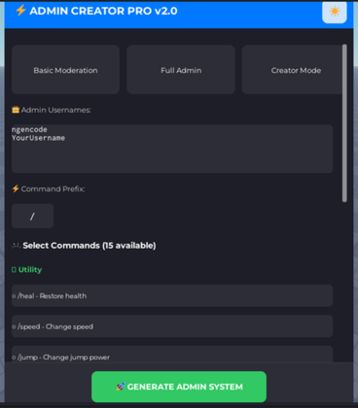
Task: Click the 'YourUsername' line in text area
Action: coord(38,138)
